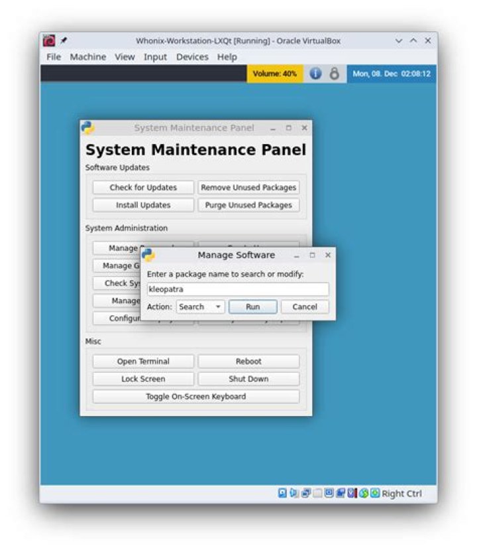Click Toggle On-Screen Keyboard button
477x550 pixels.
click(196, 396)
